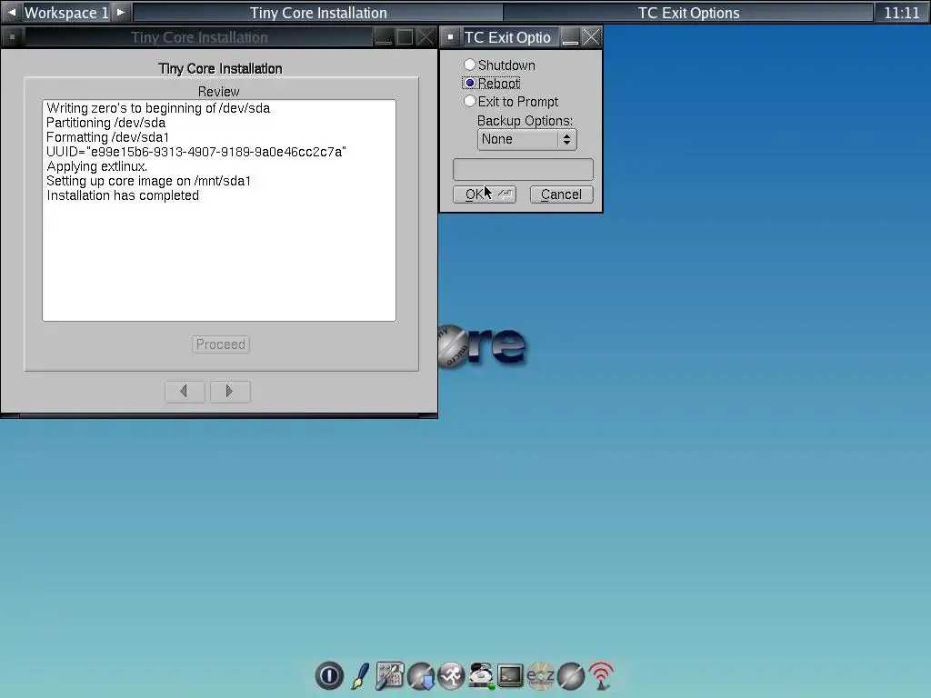The image size is (931, 698).
Task: Minimize the Tiny Core Installation window
Action: point(385,36)
